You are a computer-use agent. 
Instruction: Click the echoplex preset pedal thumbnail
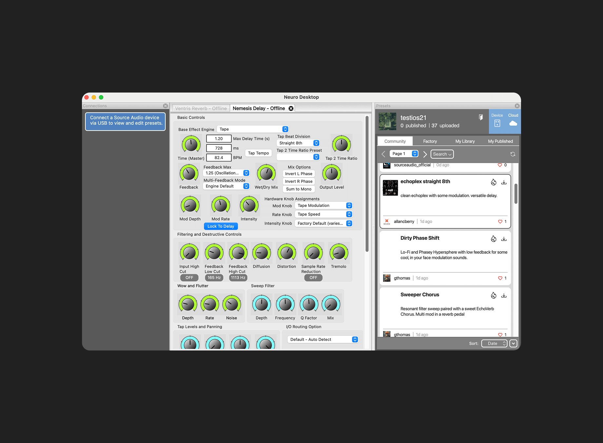click(390, 188)
